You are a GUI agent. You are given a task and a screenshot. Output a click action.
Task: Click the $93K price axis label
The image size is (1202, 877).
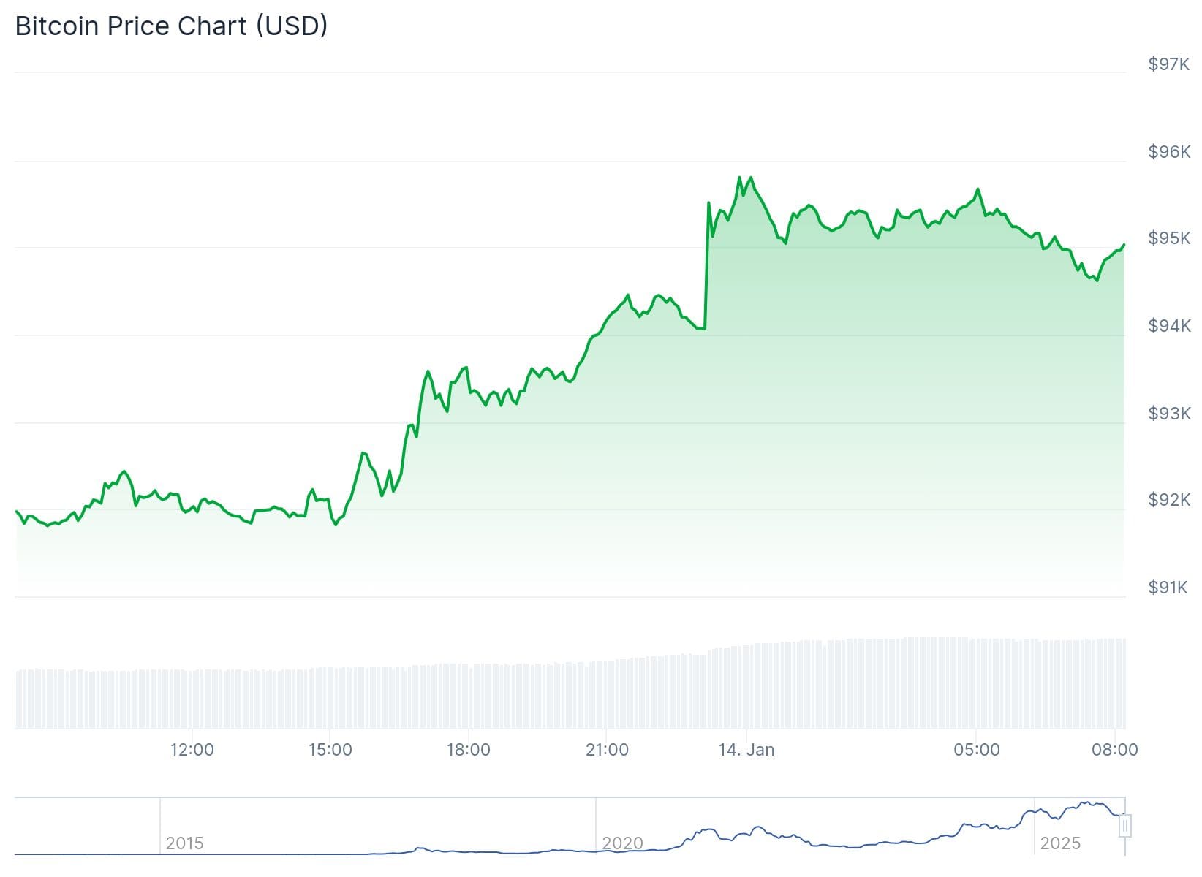tap(1168, 414)
